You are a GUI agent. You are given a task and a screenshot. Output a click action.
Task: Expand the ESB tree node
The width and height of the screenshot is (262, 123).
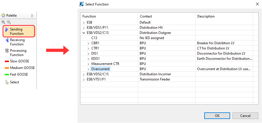coord(84,22)
